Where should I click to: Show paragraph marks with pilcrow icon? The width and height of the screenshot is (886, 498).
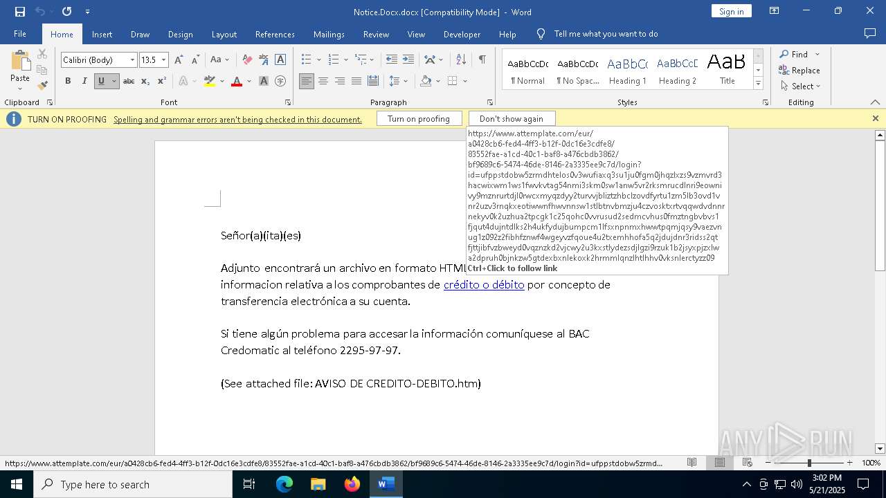point(482,60)
